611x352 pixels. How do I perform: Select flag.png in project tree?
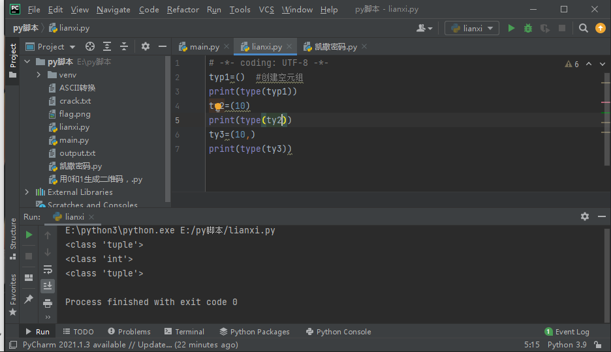click(69, 114)
